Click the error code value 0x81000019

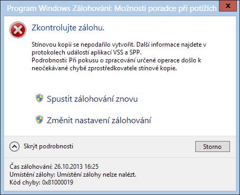58,182
